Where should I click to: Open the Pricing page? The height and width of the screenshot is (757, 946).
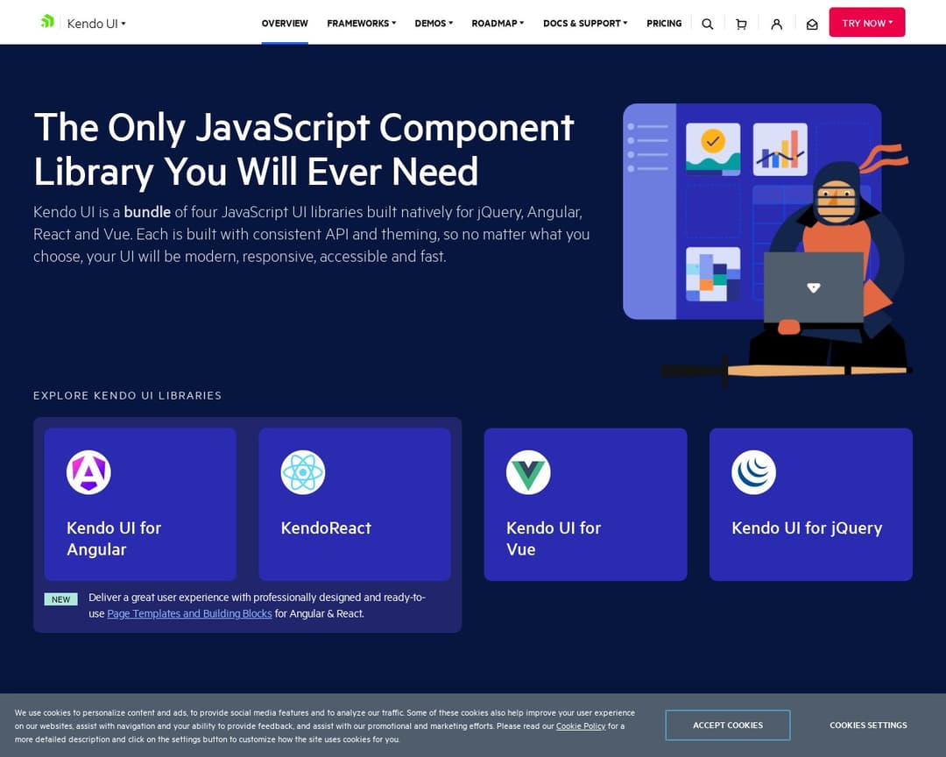pos(664,23)
